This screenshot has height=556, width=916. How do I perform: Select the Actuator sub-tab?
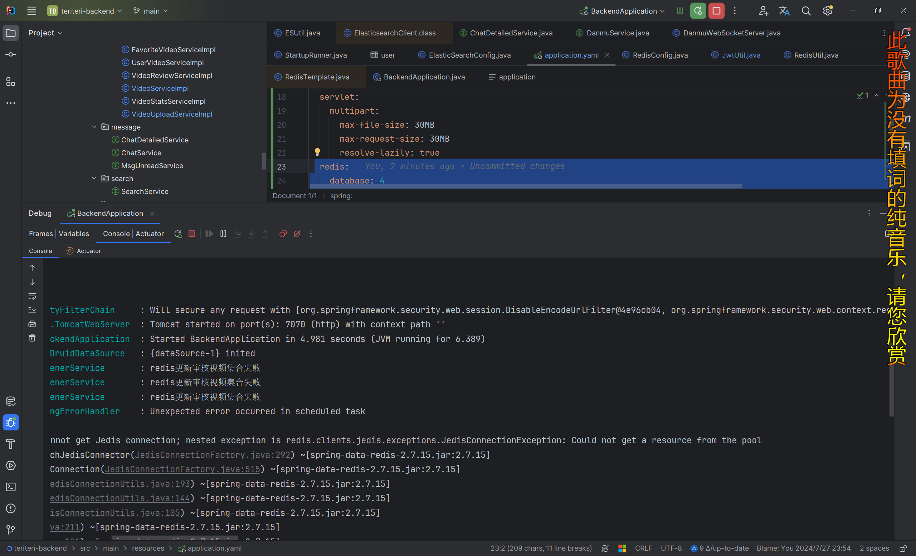[x=83, y=251]
